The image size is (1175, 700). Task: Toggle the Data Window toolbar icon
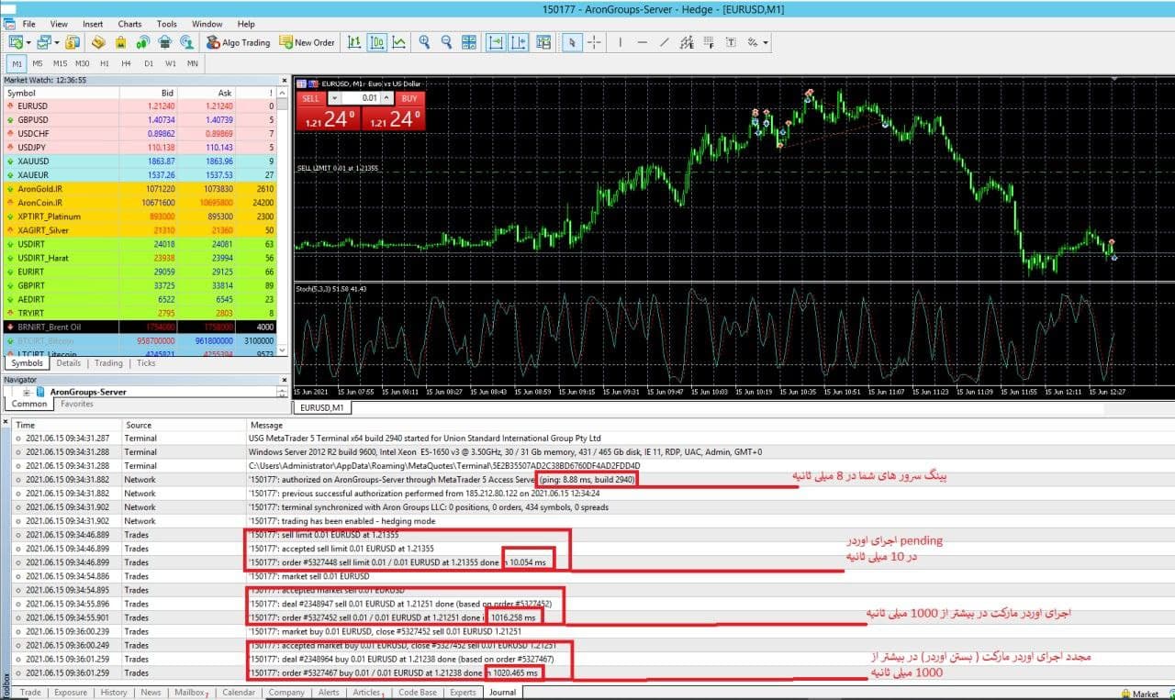click(x=97, y=42)
